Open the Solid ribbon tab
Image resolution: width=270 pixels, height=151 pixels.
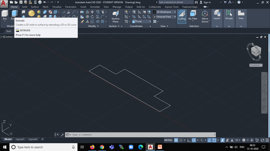(24, 7)
